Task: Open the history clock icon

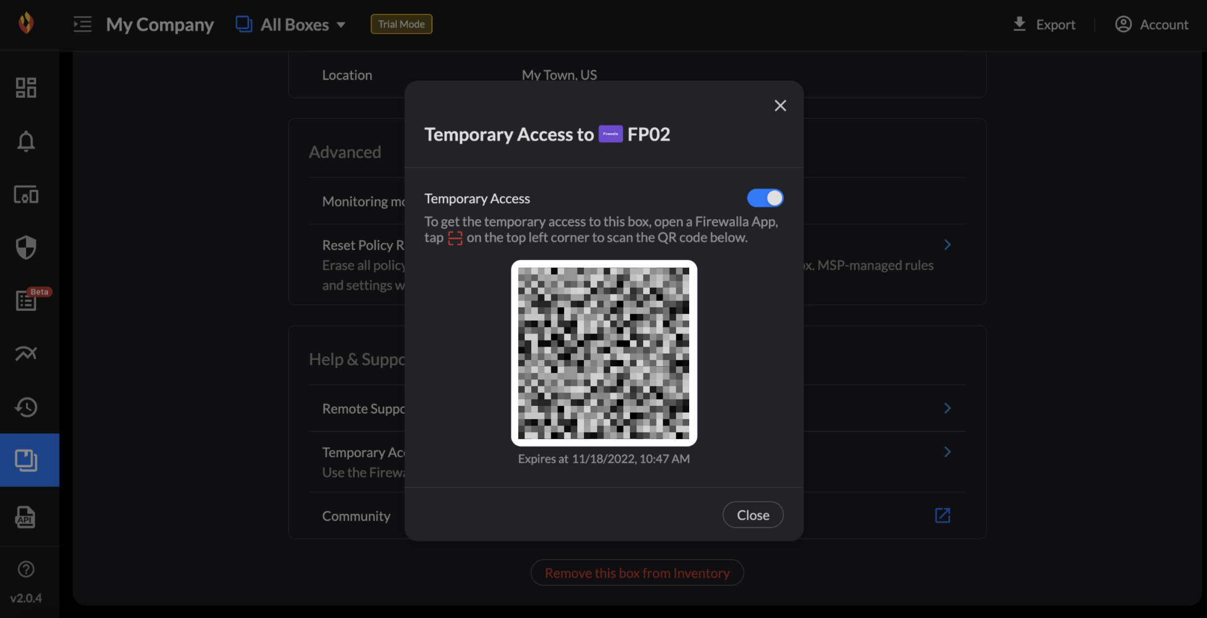Action: point(26,407)
